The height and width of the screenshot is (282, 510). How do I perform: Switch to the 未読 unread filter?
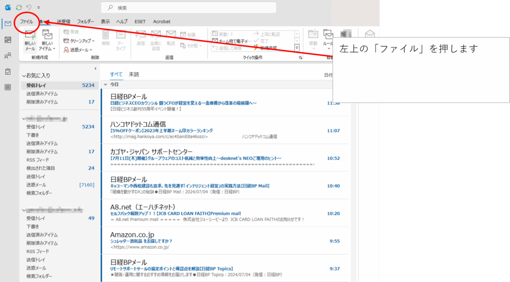(x=134, y=74)
